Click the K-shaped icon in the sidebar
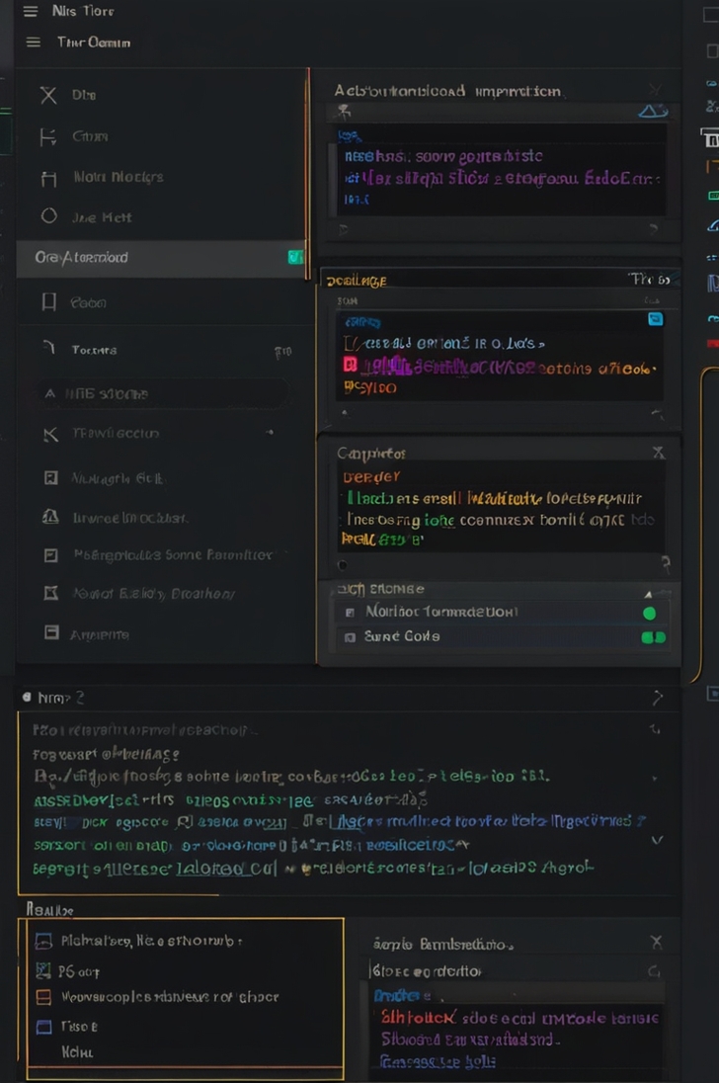Screen dimensions: 719x1083 click(x=50, y=434)
